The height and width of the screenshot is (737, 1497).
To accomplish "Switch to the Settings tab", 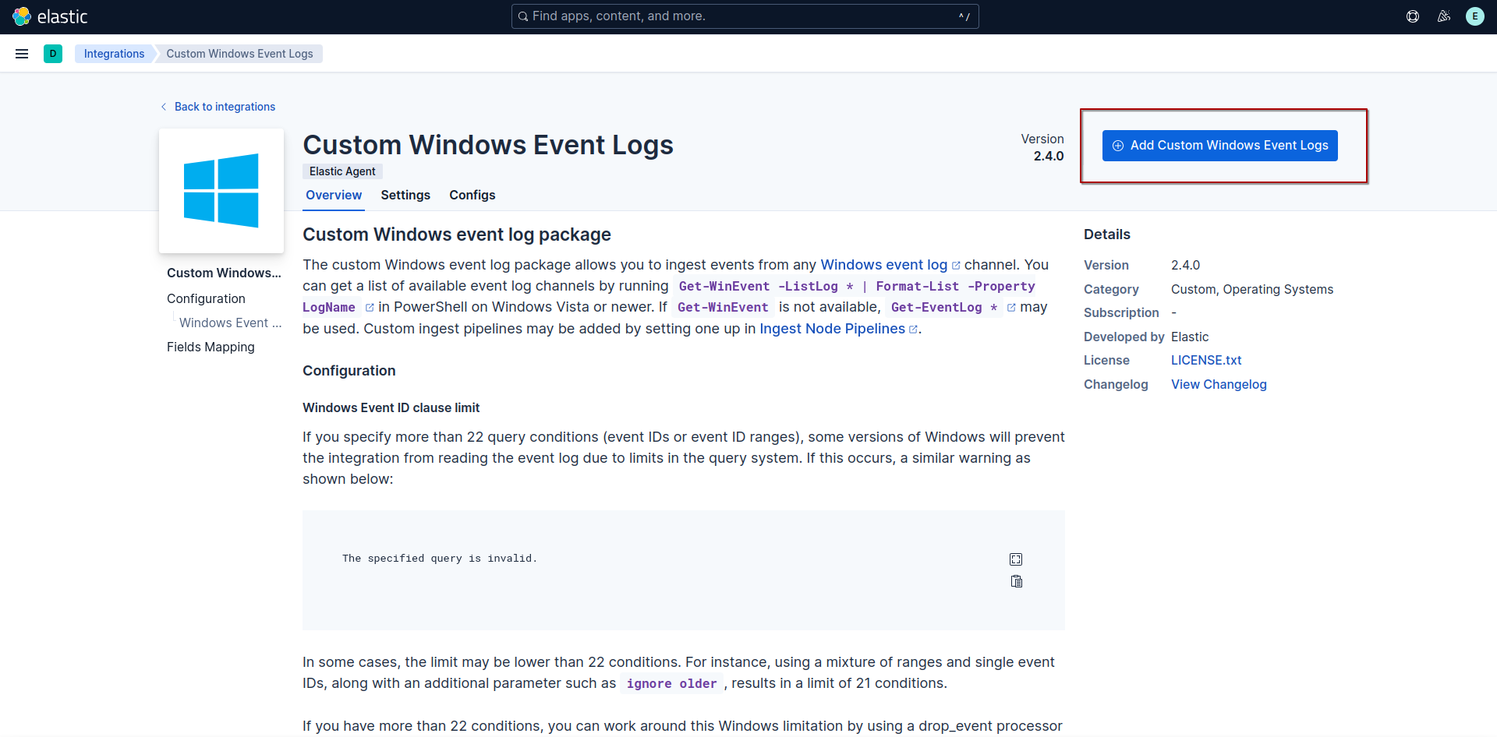I will 405,196.
